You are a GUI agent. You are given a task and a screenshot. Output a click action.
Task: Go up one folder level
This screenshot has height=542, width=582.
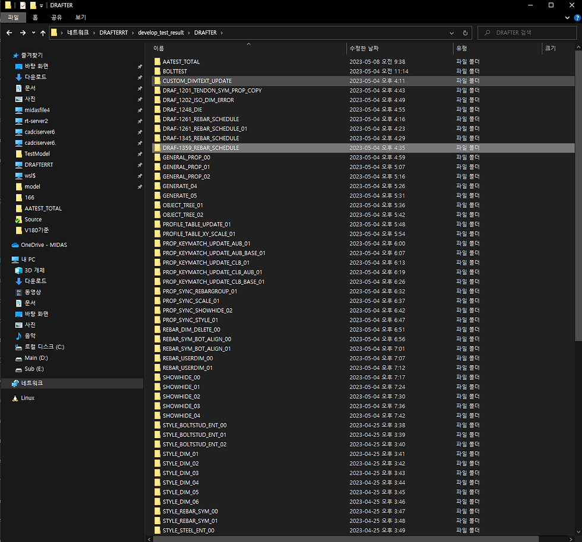click(x=43, y=33)
